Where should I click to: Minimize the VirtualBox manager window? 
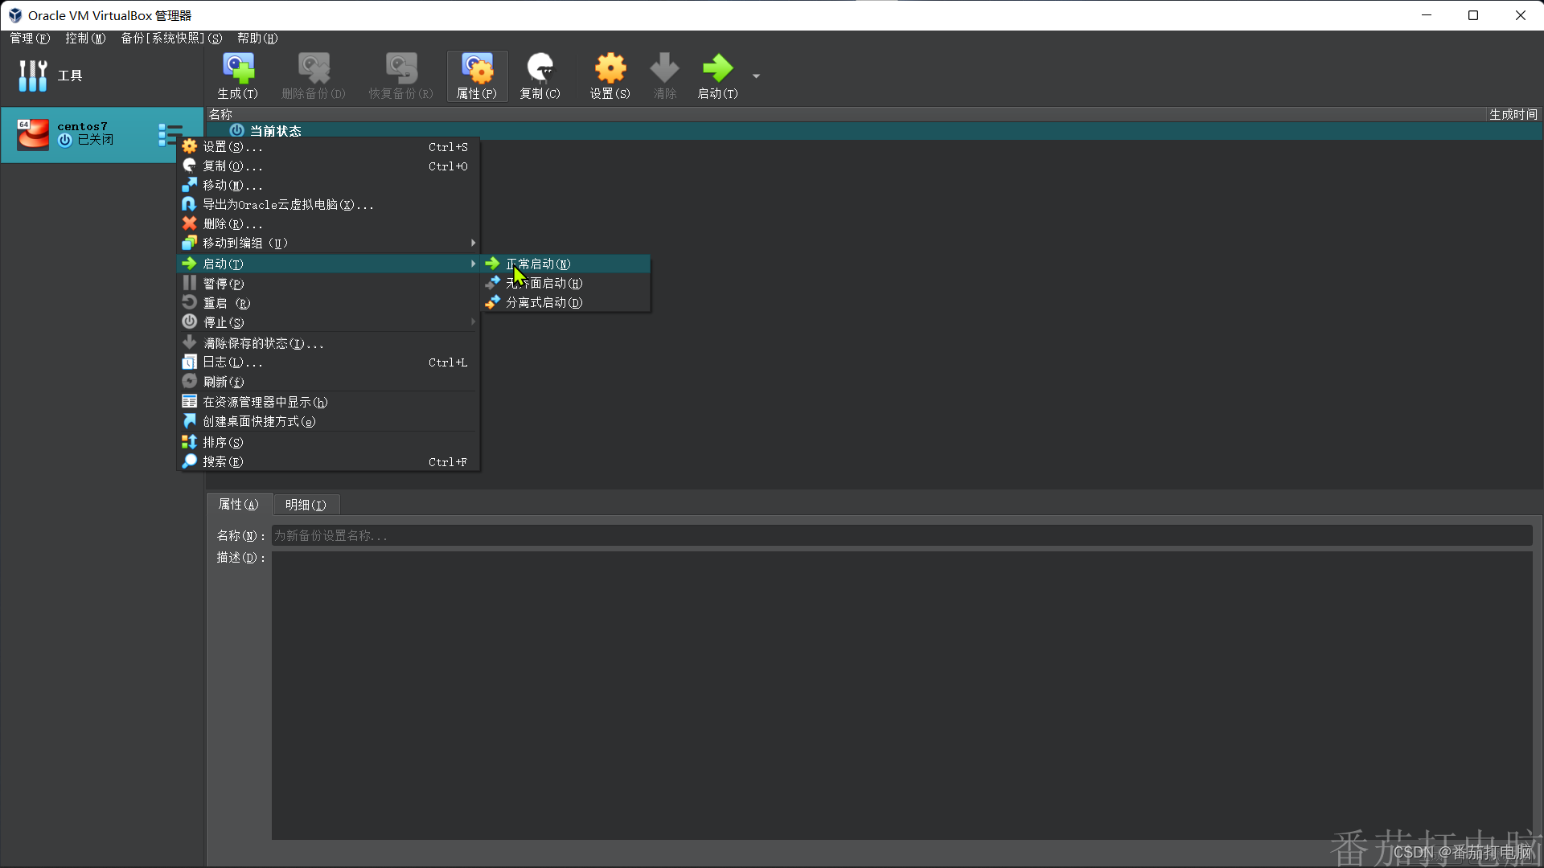tap(1427, 15)
